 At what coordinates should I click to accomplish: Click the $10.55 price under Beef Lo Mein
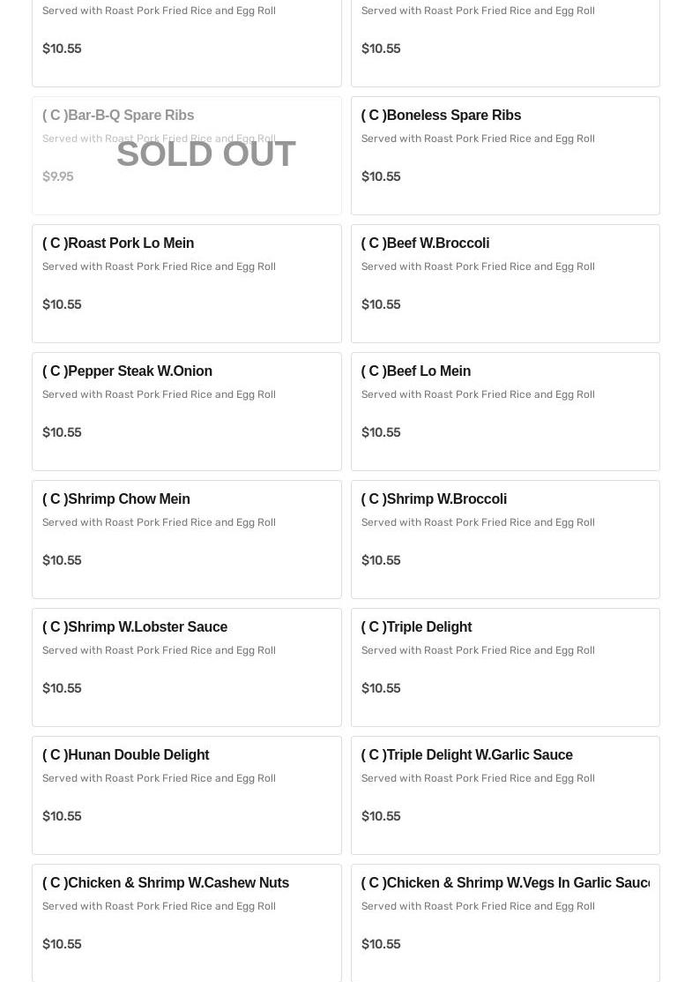coord(381,432)
